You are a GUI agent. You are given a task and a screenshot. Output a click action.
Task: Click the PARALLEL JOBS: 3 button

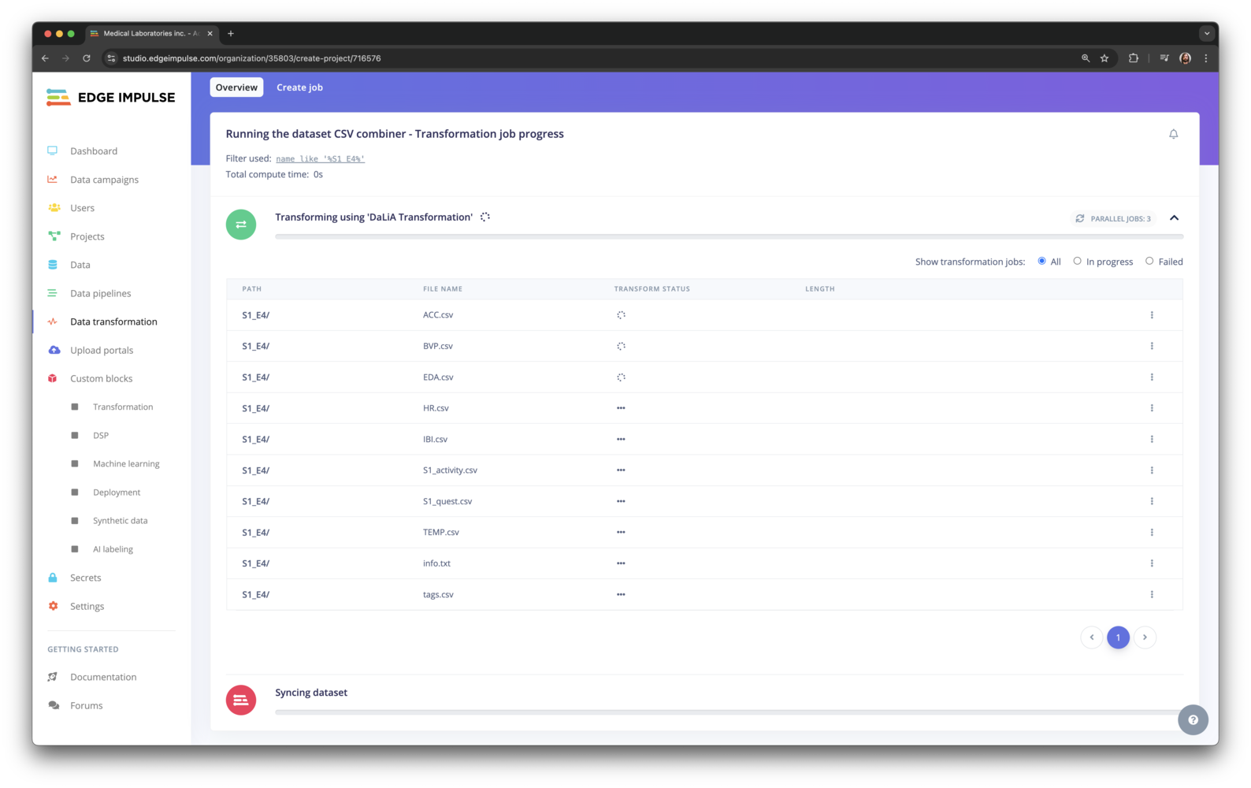point(1113,218)
